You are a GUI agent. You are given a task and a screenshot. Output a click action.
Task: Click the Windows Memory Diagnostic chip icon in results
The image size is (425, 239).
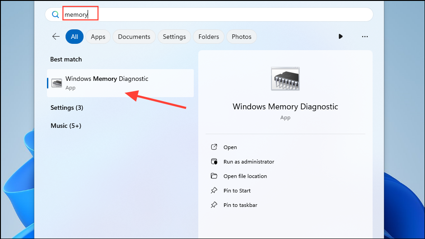[x=56, y=83]
